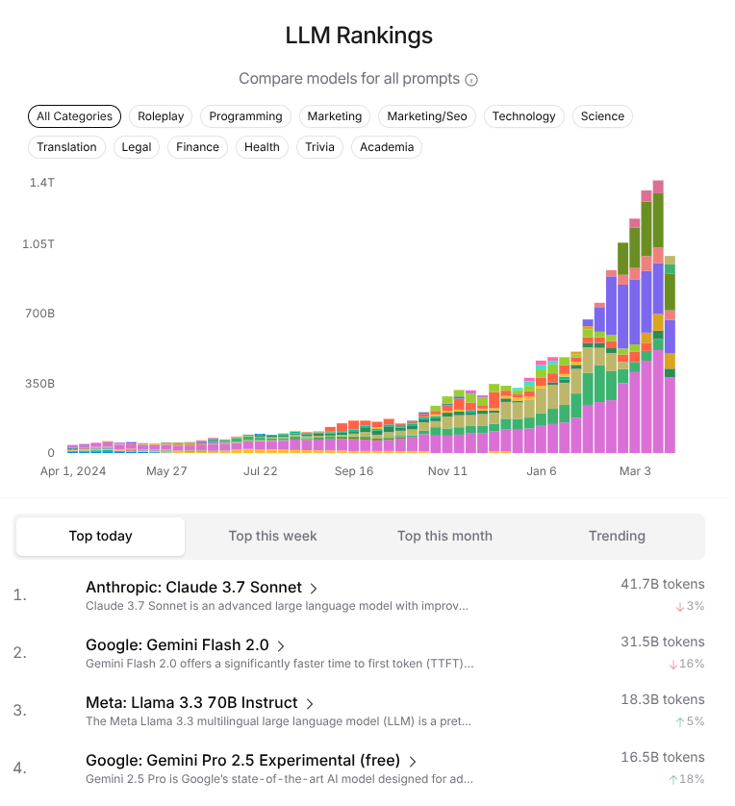Click the Meta Llama 3.3 description text

(x=279, y=721)
